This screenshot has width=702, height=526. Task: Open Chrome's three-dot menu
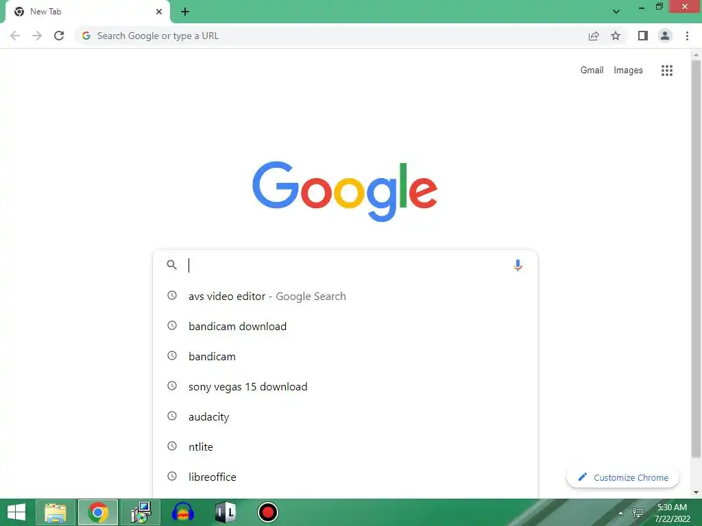(x=687, y=36)
